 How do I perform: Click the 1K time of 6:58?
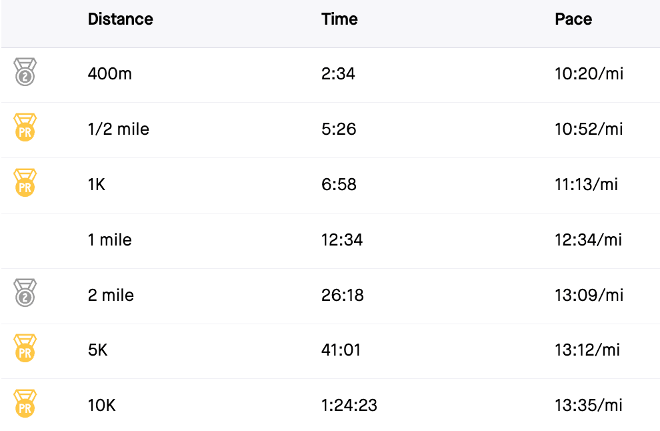[339, 184]
